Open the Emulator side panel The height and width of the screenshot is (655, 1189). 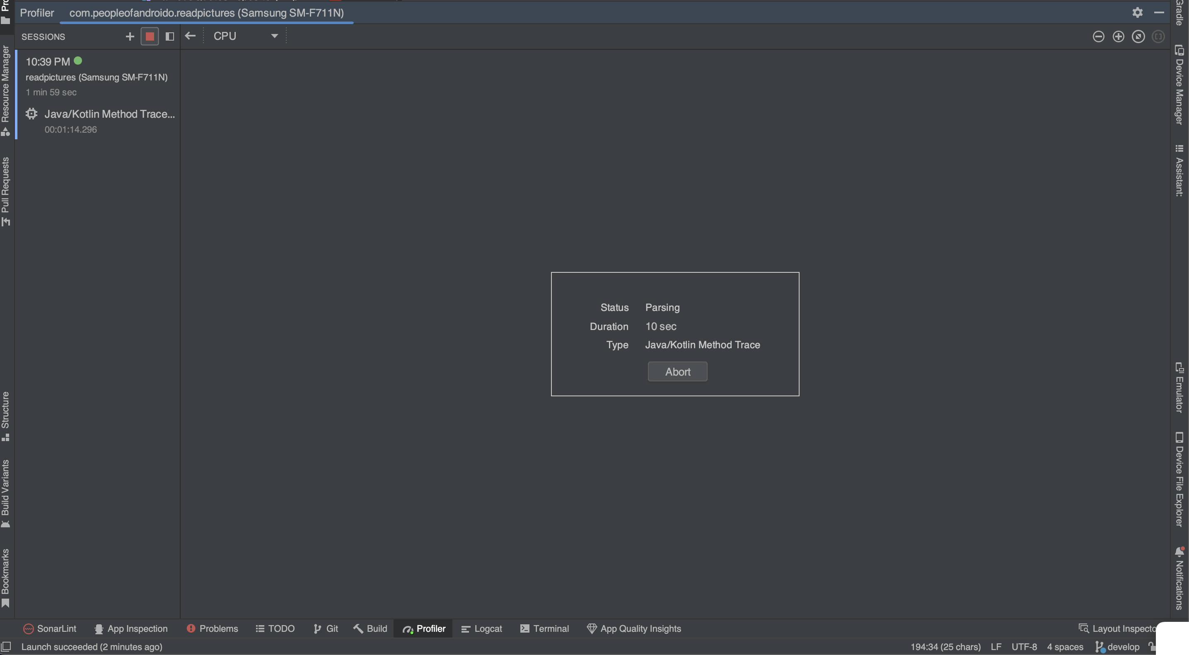pos(1179,387)
